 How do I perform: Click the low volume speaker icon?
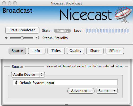click(6, 38)
